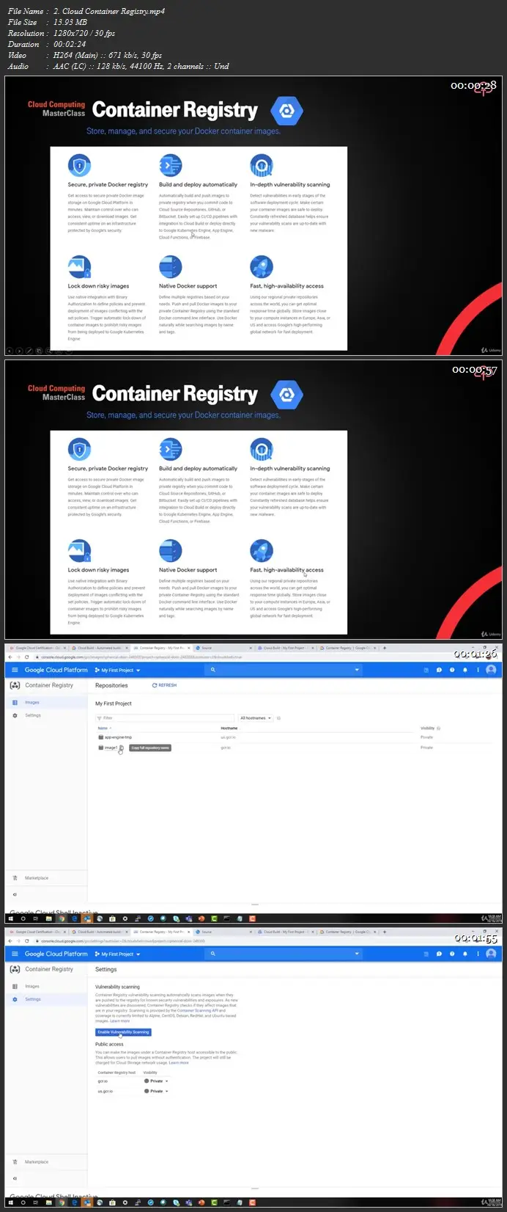The height and width of the screenshot is (1212, 507).
Task: Click the Hostname column header
Action: pyautogui.click(x=229, y=728)
